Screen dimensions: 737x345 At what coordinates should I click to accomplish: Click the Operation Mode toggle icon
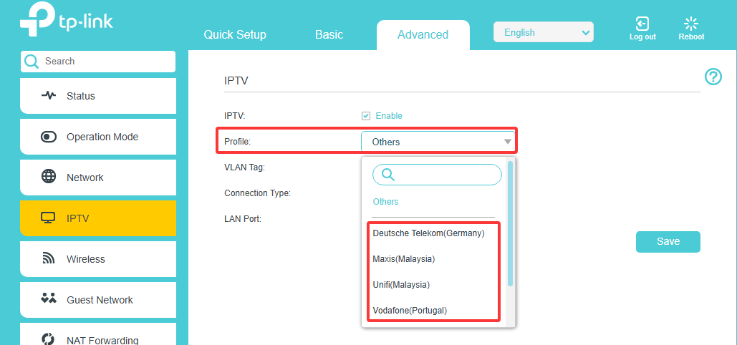49,137
